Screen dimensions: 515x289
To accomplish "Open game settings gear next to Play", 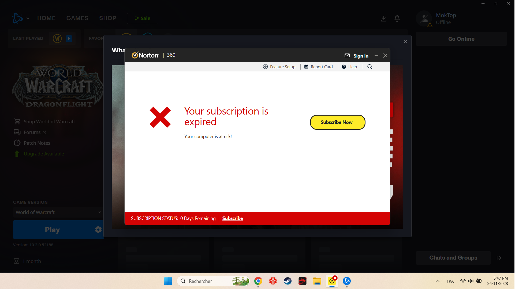I will click(98, 230).
